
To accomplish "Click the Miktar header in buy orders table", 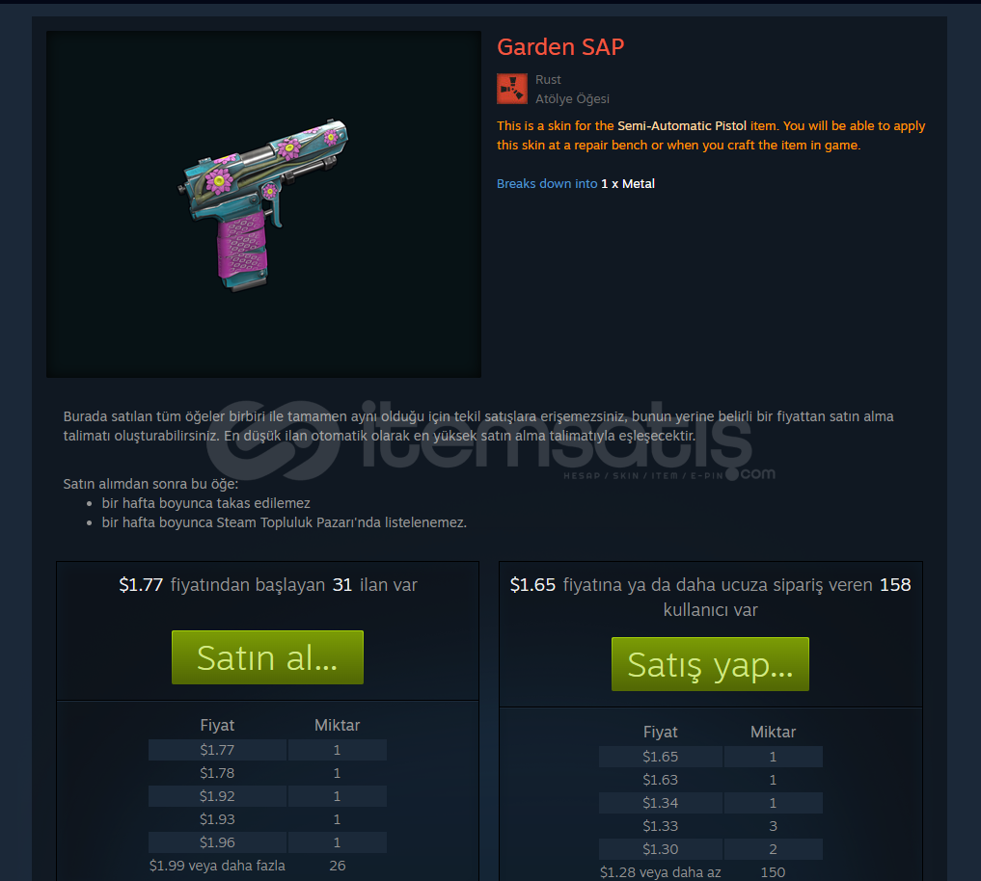I will tap(774, 733).
